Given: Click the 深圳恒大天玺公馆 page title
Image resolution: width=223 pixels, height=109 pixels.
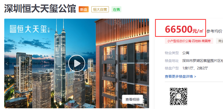Looking at the screenshot, I should [x=40, y=9].
